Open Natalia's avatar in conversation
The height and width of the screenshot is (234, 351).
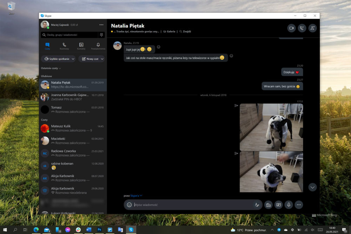(117, 46)
